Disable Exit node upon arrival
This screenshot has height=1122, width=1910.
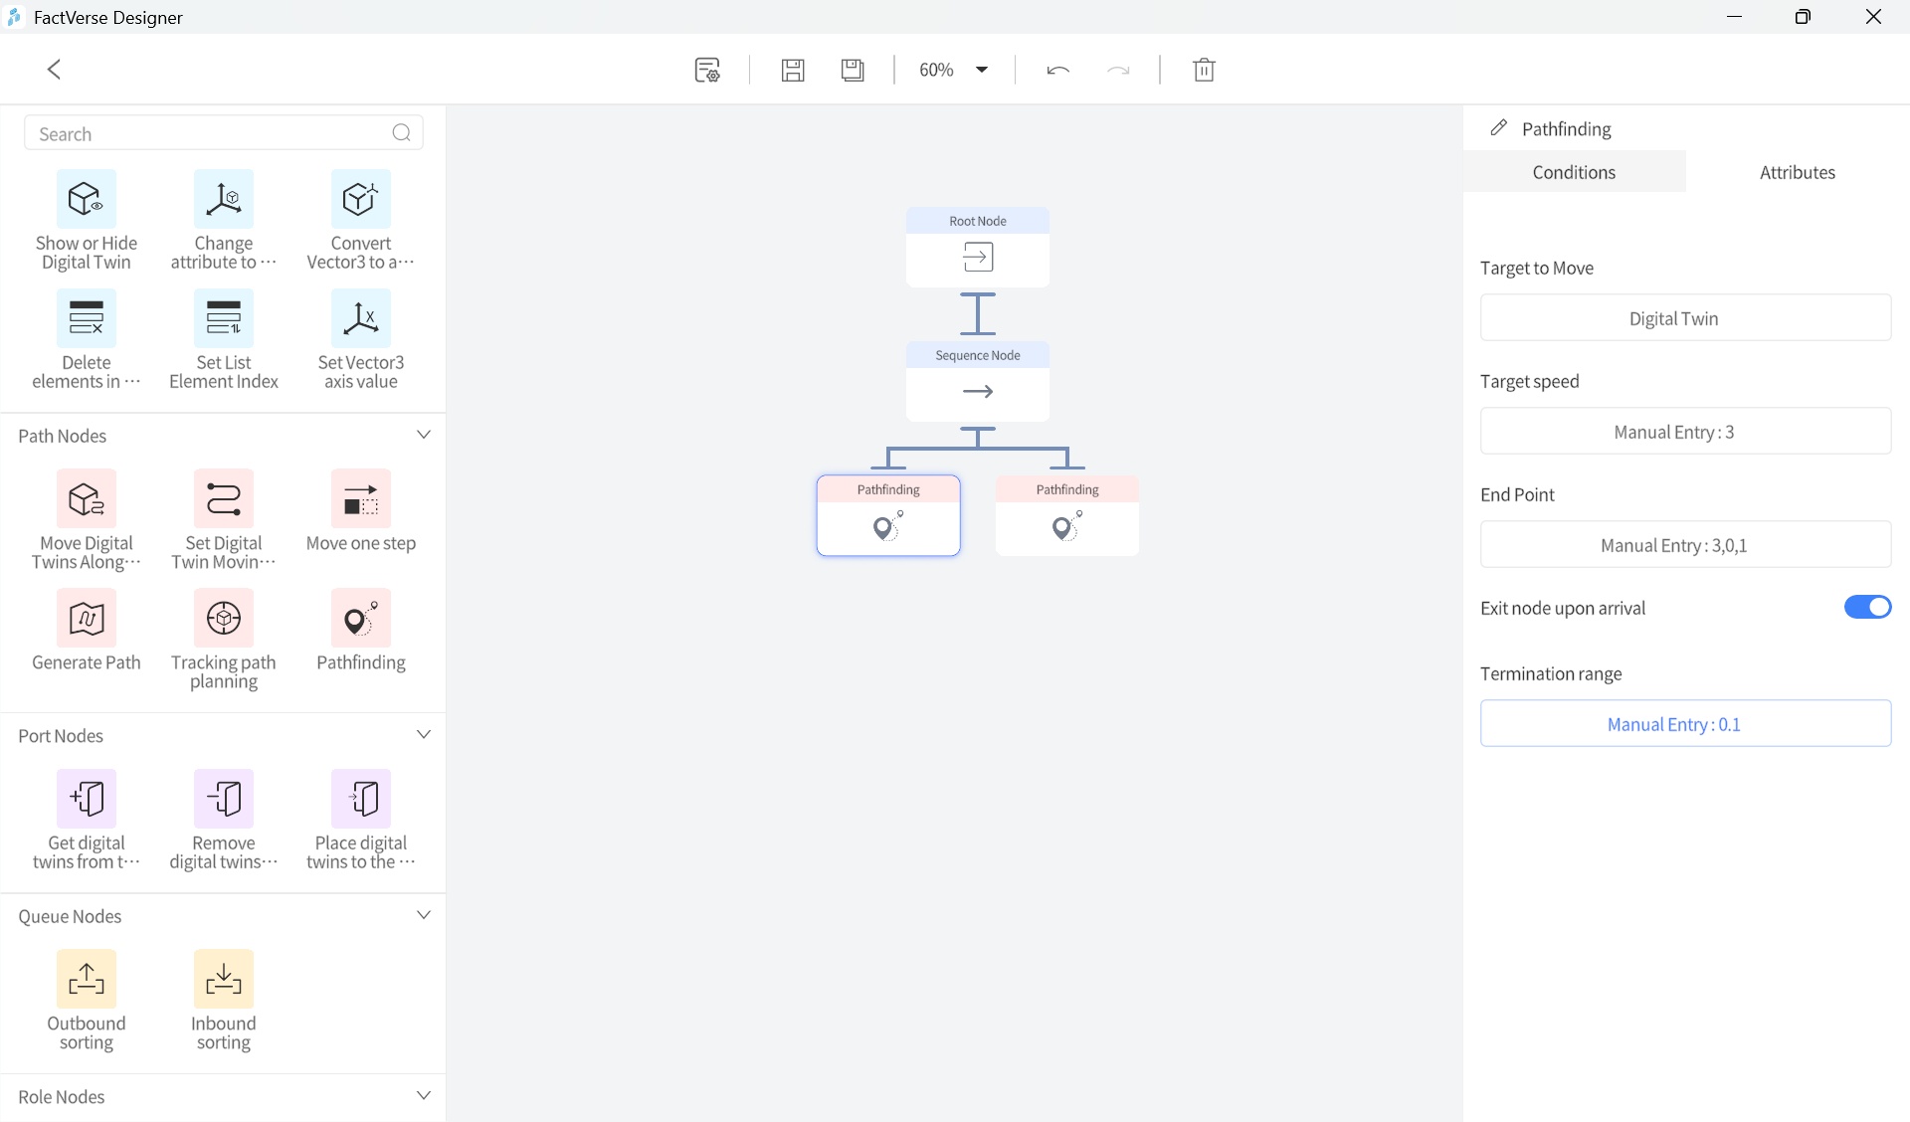[1866, 607]
